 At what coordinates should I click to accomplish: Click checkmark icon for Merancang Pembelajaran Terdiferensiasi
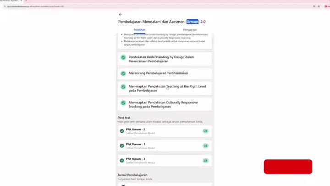click(123, 73)
